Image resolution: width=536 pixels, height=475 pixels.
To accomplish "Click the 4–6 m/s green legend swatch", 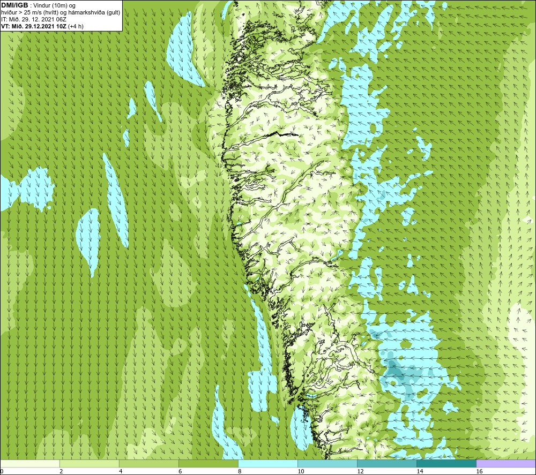I will click(148, 463).
